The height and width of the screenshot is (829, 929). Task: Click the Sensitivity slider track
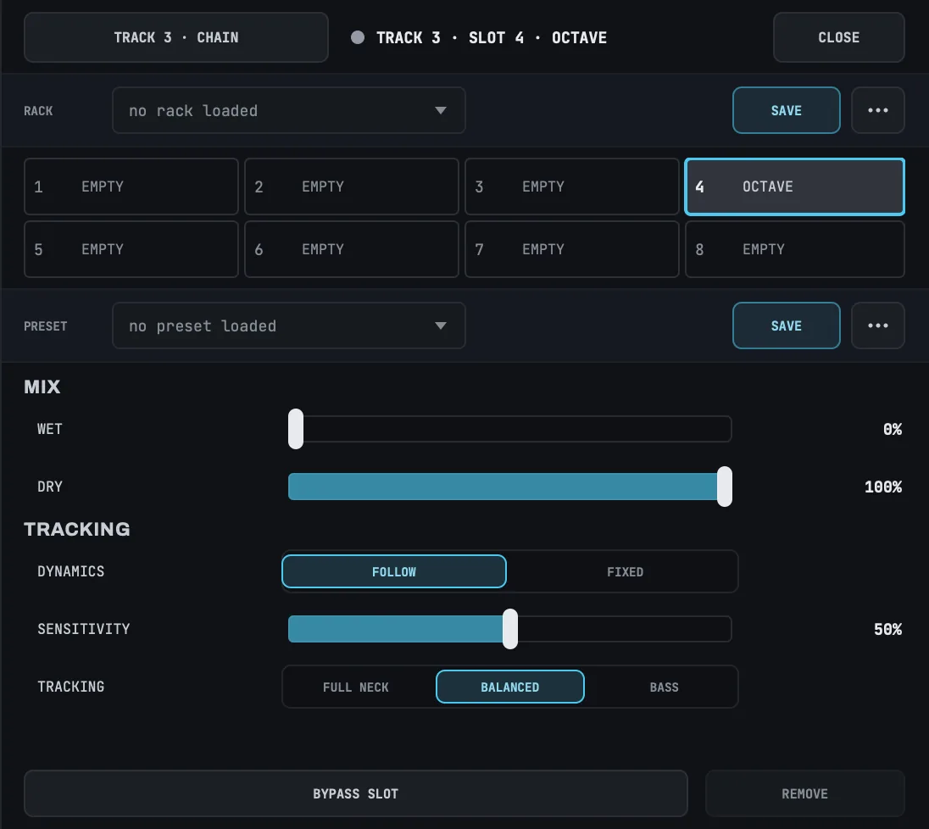(509, 629)
